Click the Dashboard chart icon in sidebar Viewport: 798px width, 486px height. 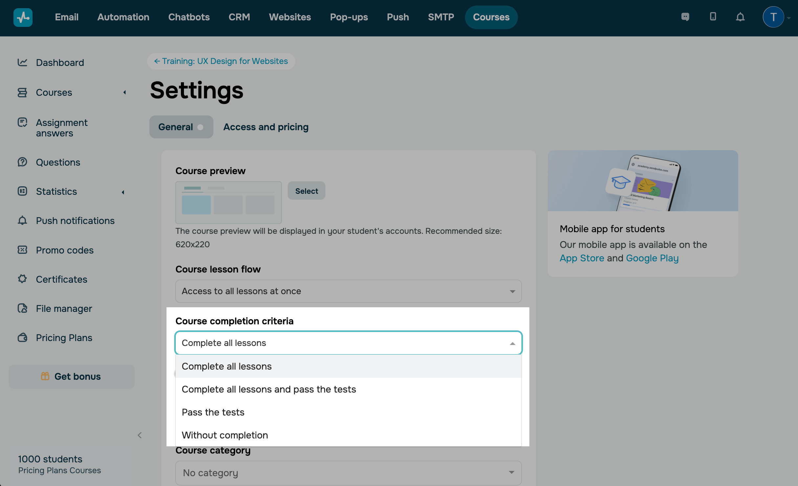[x=22, y=62]
